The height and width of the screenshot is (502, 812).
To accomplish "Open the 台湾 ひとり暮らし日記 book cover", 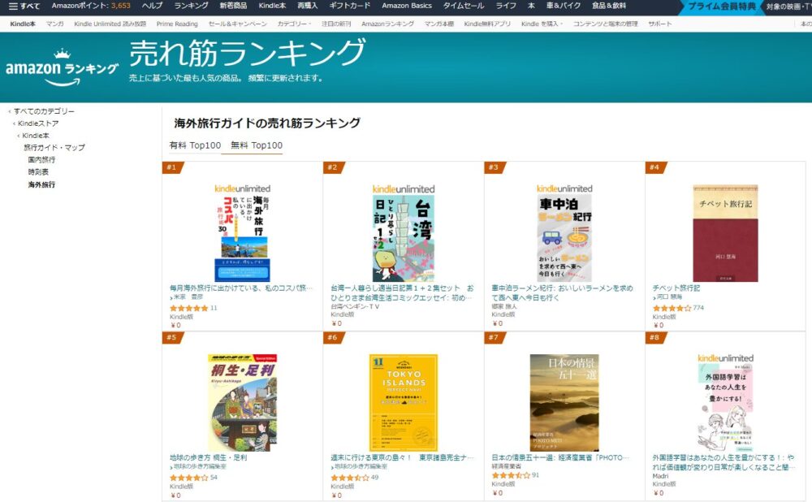I will pos(404,238).
